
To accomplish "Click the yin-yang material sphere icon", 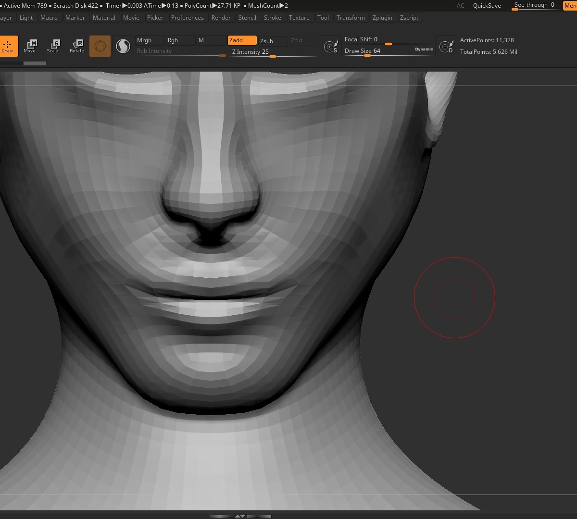I will click(x=124, y=46).
